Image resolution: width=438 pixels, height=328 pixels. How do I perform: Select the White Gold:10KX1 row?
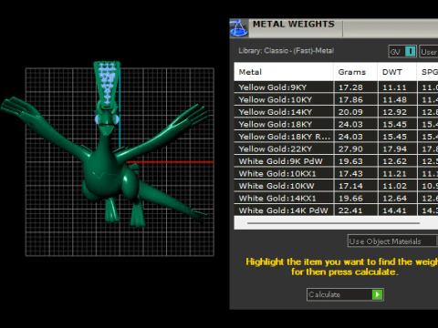pos(336,173)
